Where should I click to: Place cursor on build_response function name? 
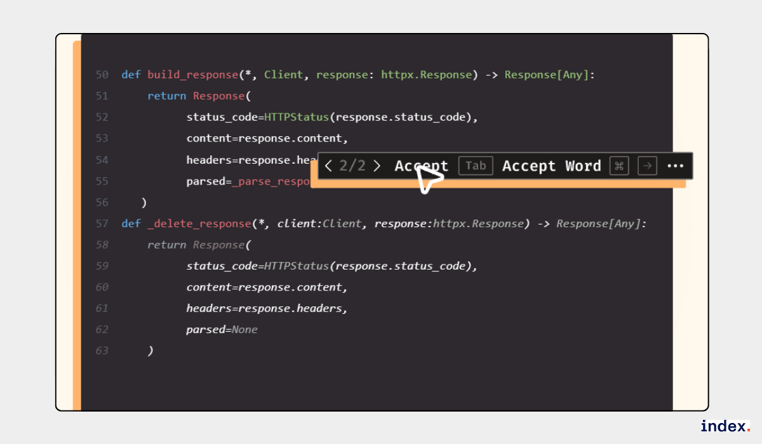(192, 75)
